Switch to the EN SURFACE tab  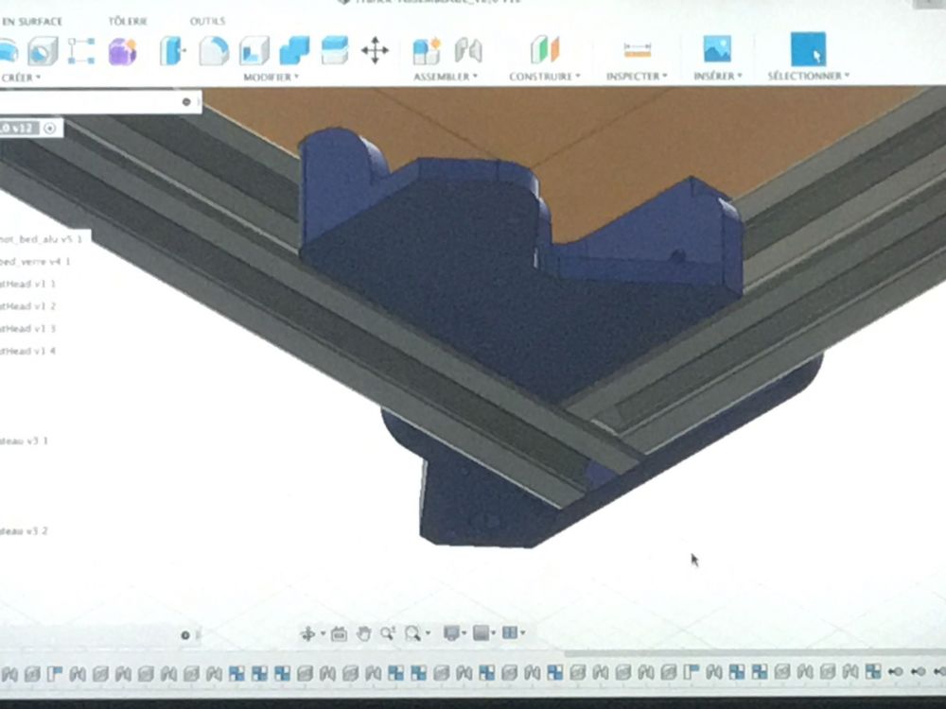pos(32,21)
